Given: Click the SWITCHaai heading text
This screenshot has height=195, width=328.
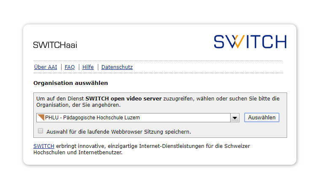Looking at the screenshot, I should (55, 45).
